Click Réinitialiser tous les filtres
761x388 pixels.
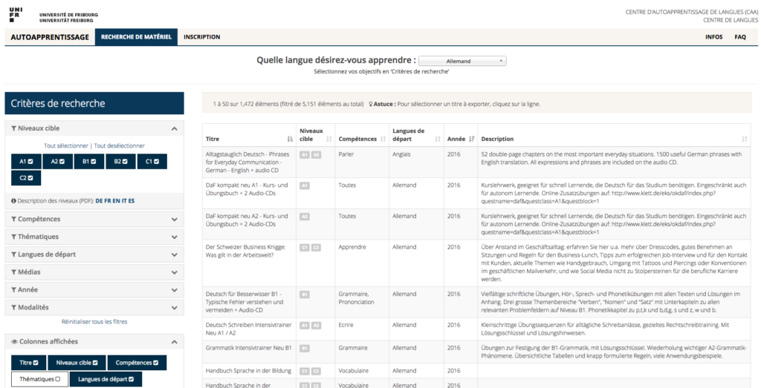click(94, 322)
